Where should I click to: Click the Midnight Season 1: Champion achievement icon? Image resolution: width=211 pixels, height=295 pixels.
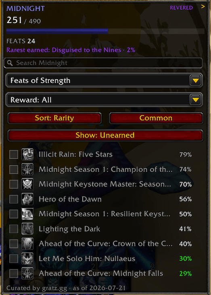[27, 169]
